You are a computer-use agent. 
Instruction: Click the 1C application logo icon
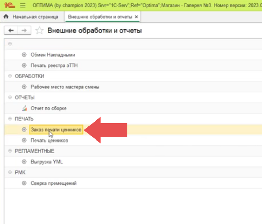[8, 6]
